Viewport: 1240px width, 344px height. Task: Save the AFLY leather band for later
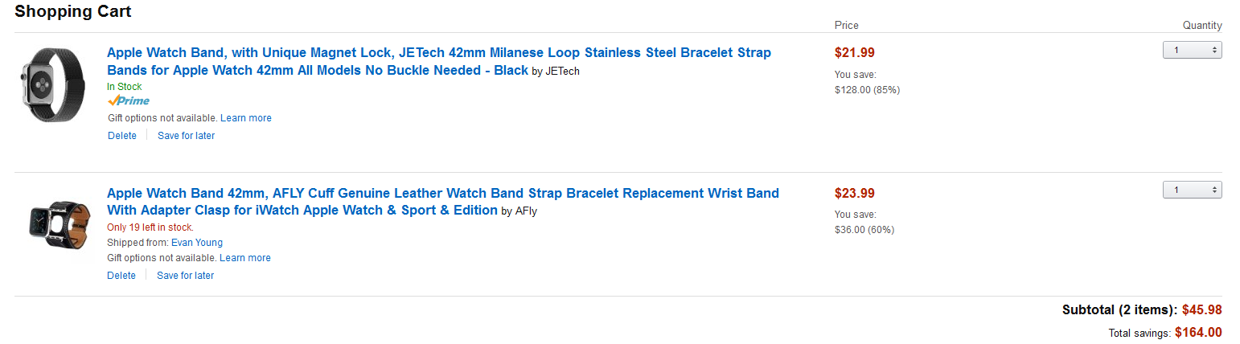[x=186, y=276]
